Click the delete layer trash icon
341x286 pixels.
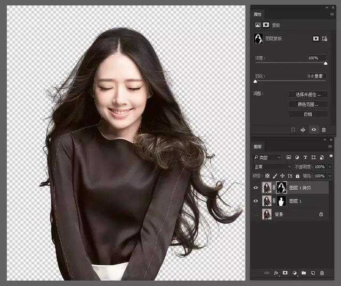(322, 273)
